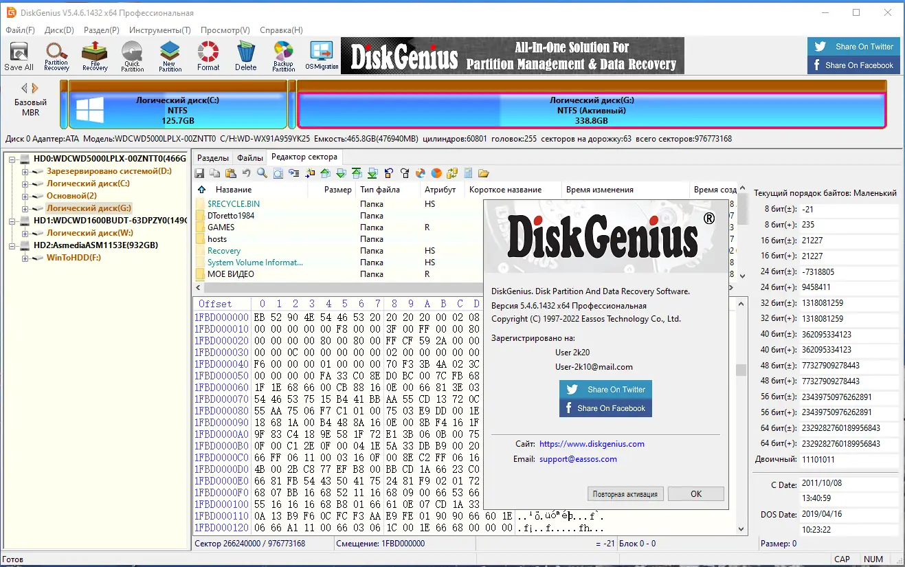
Task: Click Share On Facebook in the About dialog
Action: pyautogui.click(x=605, y=408)
